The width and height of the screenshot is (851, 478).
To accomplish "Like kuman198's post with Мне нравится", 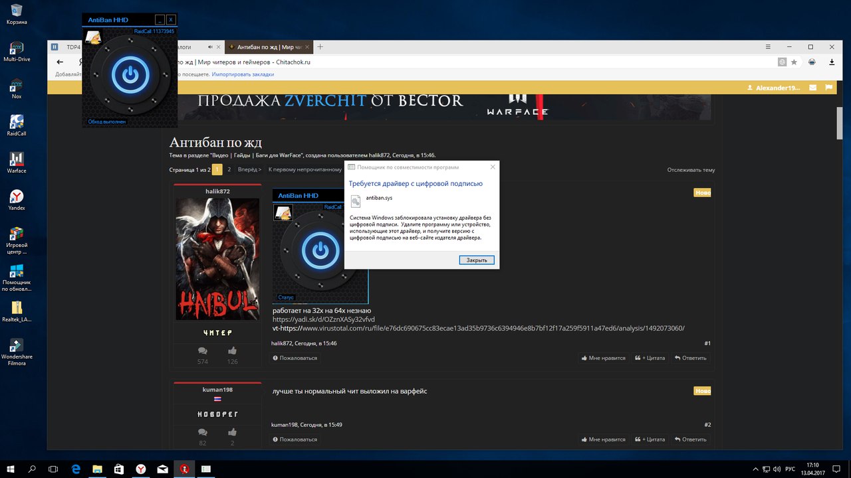I will [604, 439].
